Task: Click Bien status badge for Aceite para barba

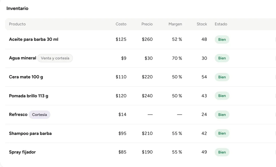Action: coord(222,40)
